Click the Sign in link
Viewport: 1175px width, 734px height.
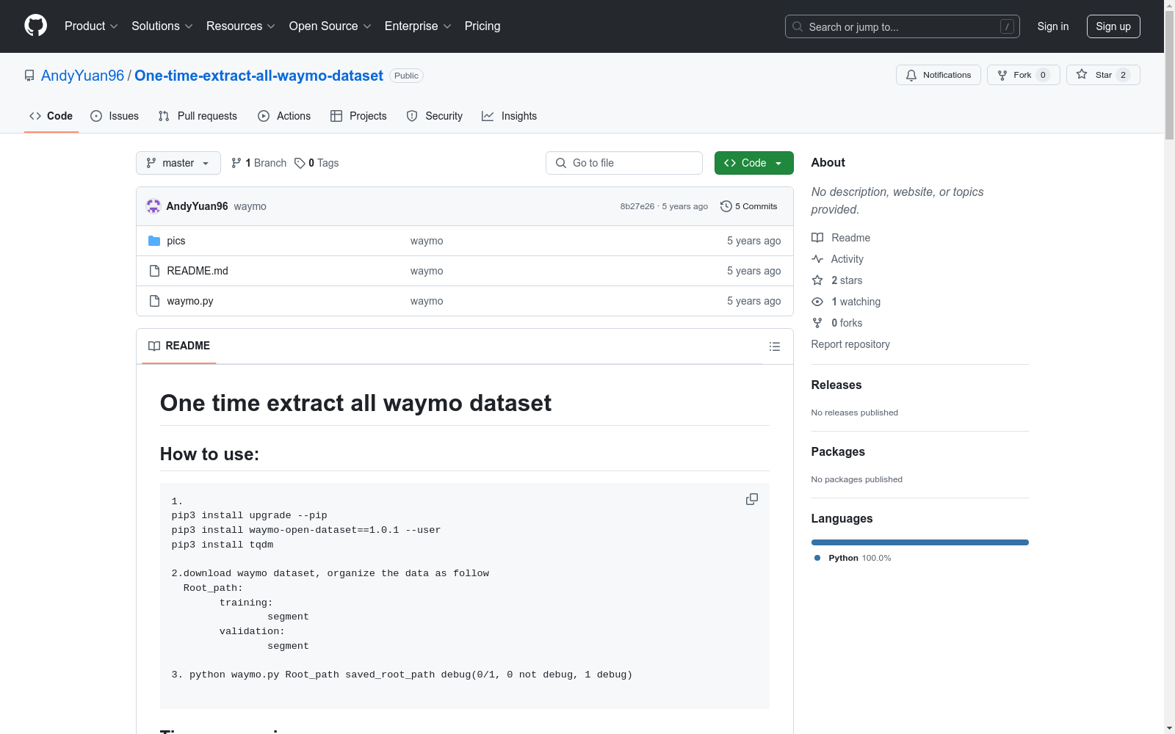click(x=1052, y=26)
